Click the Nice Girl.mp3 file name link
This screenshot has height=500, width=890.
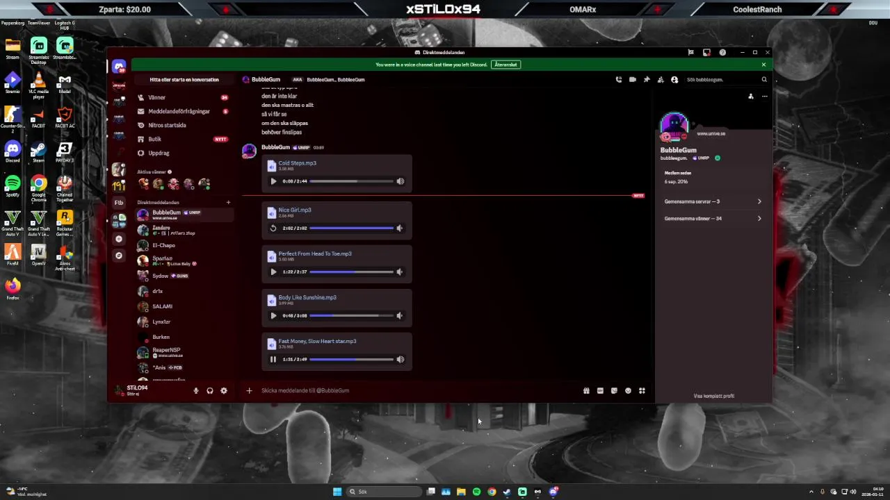point(295,210)
